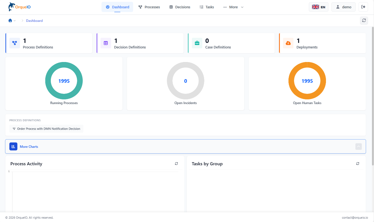Viewport: 374px width, 222px height.
Task: Click the Decision Definitions card icon
Action: tap(106, 43)
